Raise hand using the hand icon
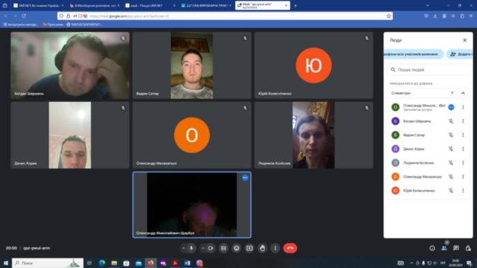 click(x=262, y=248)
